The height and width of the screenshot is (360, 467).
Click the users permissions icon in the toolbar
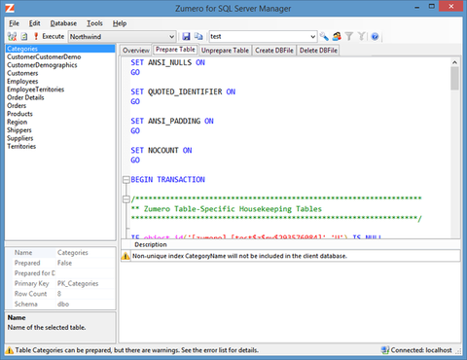pos(337,36)
